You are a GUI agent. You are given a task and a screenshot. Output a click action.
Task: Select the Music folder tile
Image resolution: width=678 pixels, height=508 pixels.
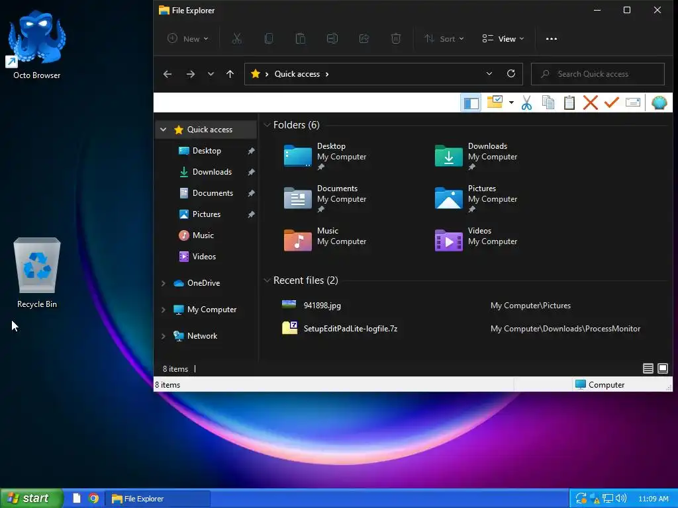(x=325, y=239)
